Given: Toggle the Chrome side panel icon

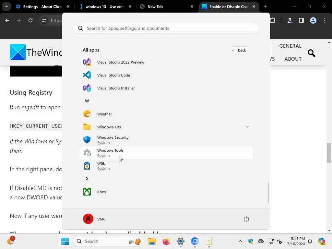Looking at the screenshot, I should pyautogui.click(x=301, y=20).
